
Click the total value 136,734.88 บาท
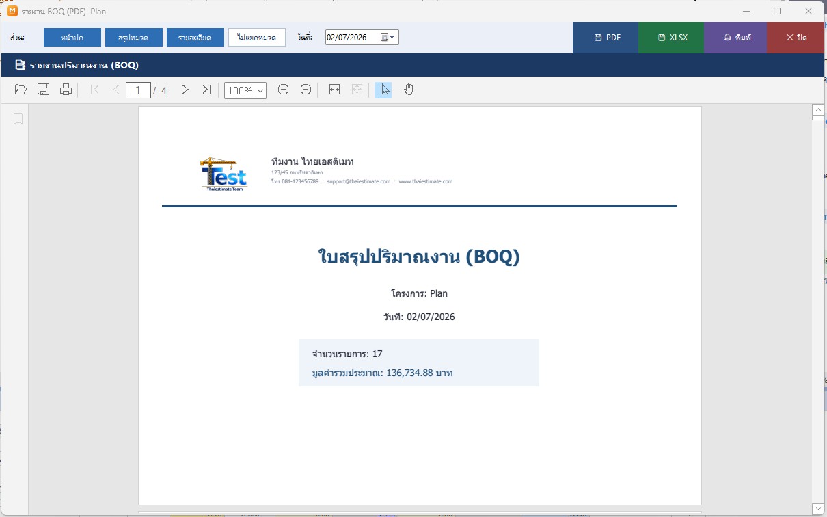(x=420, y=373)
